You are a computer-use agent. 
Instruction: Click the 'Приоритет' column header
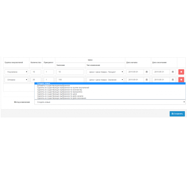pyautogui.click(x=49, y=62)
